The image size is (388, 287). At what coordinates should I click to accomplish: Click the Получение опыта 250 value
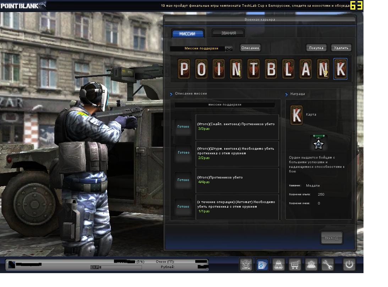coord(321,194)
